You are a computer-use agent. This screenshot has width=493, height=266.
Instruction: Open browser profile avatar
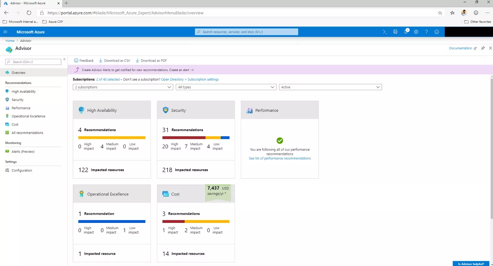[464, 13]
